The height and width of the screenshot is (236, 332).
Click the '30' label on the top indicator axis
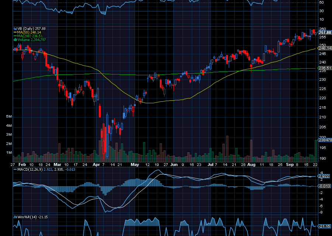(x=321, y=11)
